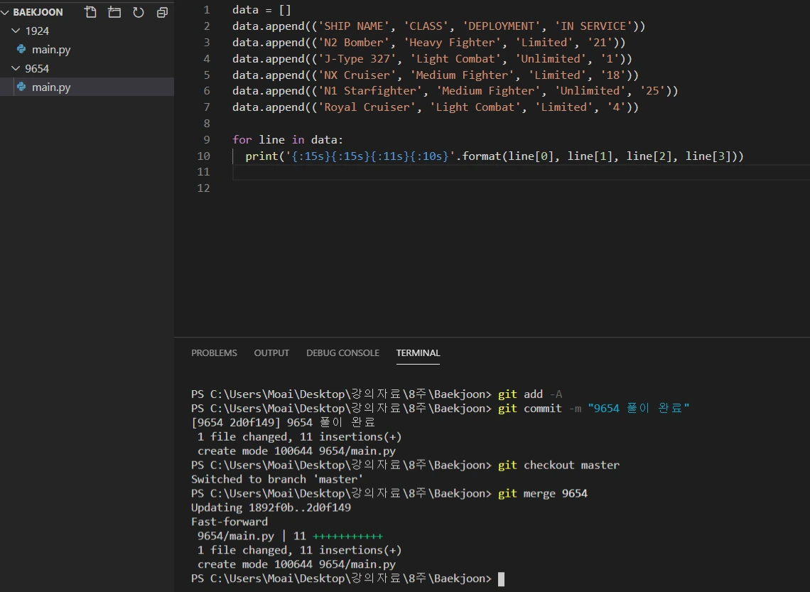Click the Python icon of main.py under 1924
This screenshot has height=592, width=810.
tap(21, 50)
